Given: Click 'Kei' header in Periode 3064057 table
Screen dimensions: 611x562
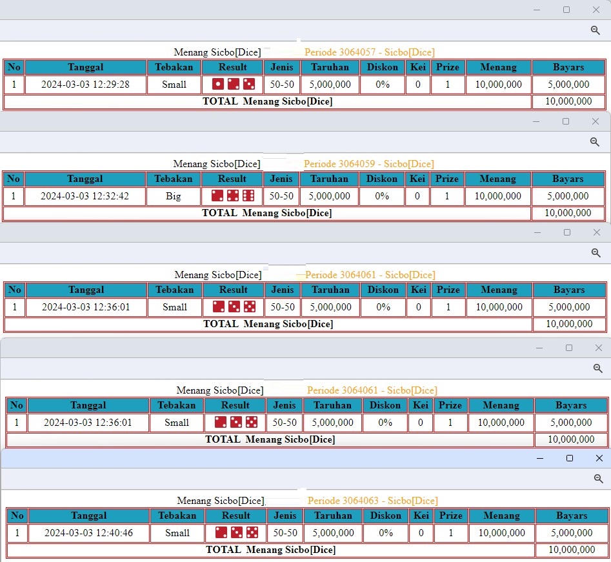Looking at the screenshot, I should 417,67.
